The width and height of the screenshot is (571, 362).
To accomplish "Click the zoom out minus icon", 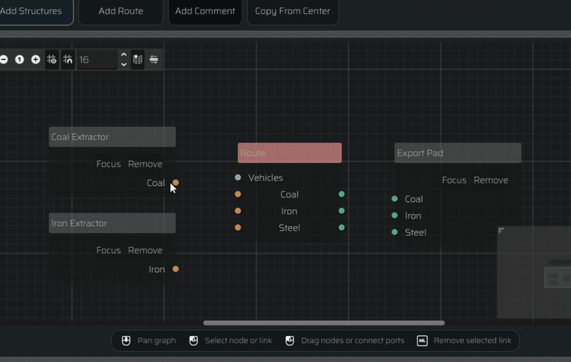I will pos(3,59).
